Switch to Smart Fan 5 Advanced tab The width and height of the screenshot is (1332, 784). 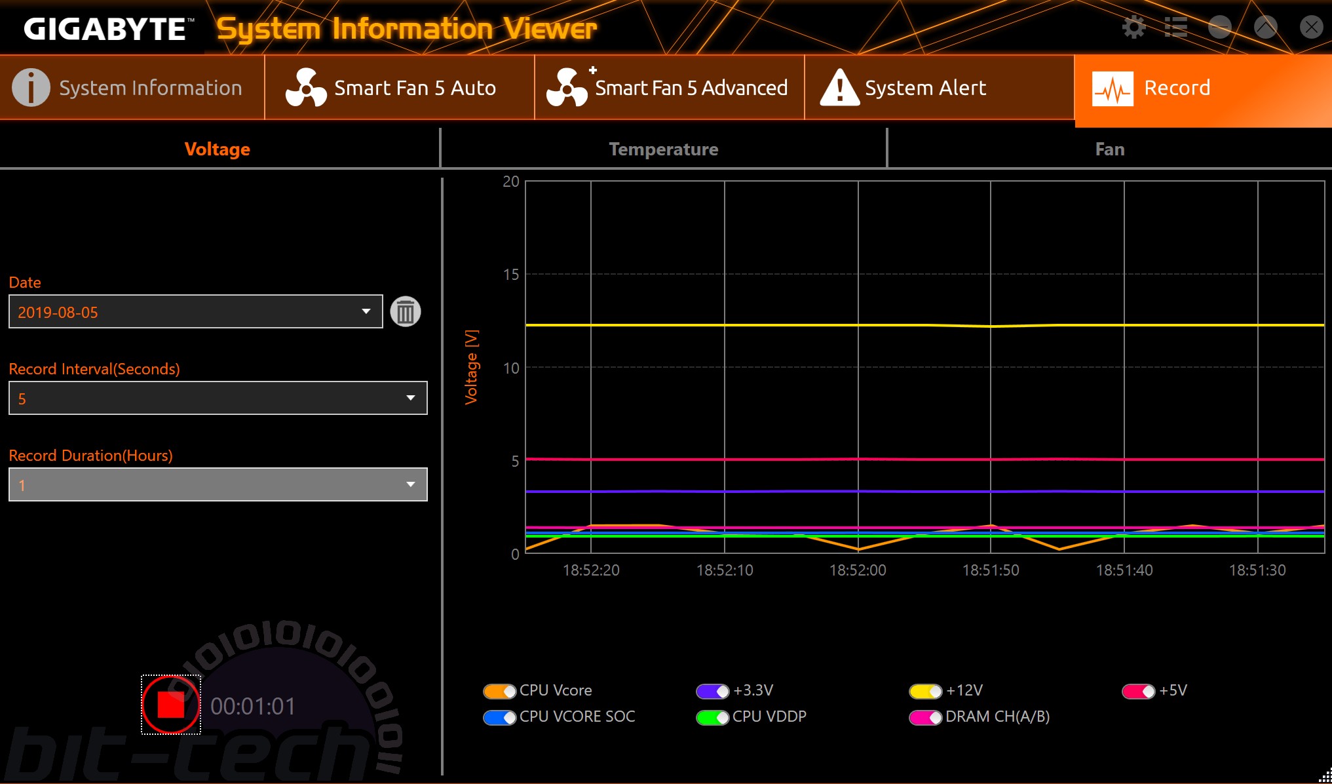(670, 87)
